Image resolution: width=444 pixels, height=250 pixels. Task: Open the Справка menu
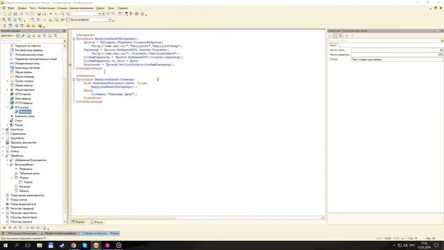pyautogui.click(x=122, y=8)
